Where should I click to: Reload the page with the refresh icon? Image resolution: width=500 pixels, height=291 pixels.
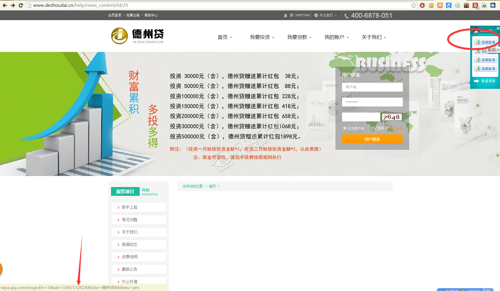pos(21,5)
